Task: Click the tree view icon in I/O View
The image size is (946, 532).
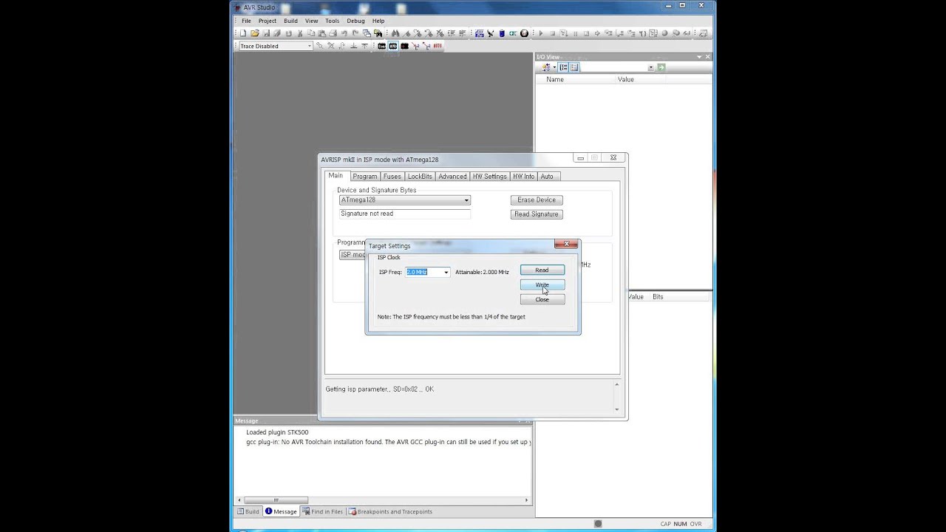Action: 563,67
